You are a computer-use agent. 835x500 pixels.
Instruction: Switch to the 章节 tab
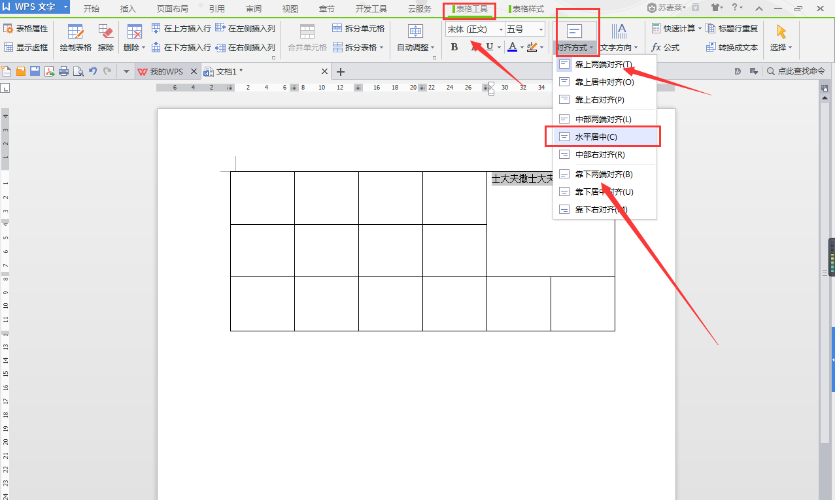(326, 9)
